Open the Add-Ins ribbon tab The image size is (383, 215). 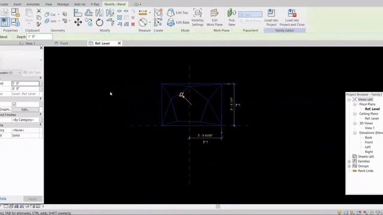(80, 4)
